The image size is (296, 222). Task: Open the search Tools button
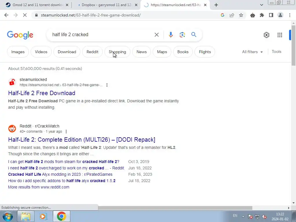point(276,51)
